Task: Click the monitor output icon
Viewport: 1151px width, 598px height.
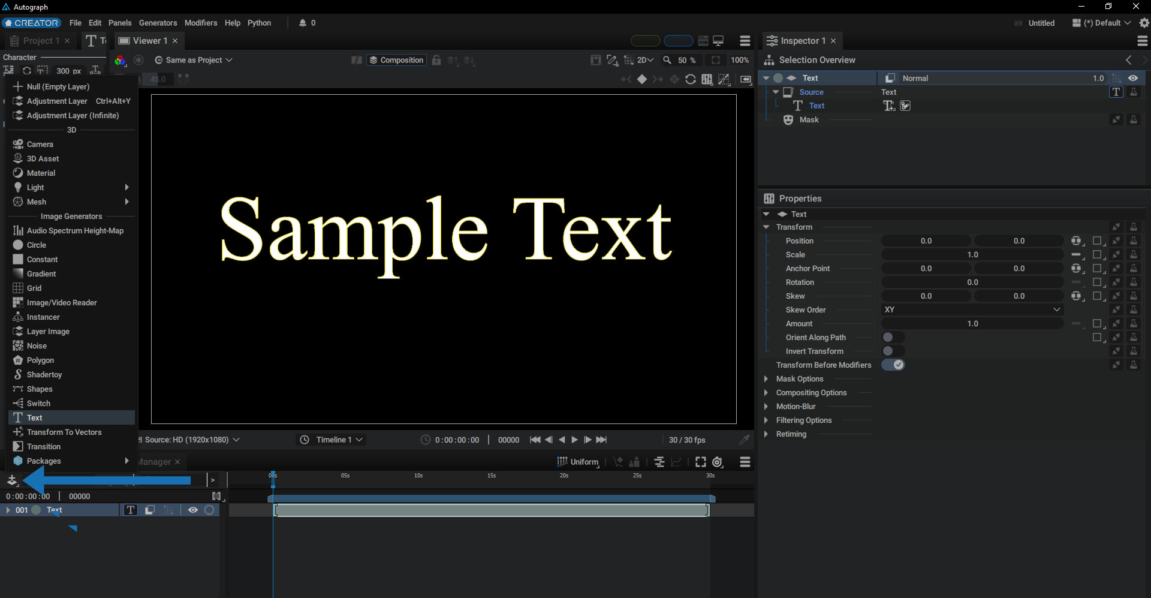Action: click(x=718, y=41)
